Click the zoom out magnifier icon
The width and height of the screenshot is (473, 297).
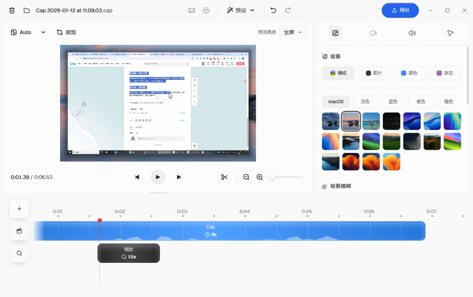pyautogui.click(x=246, y=177)
